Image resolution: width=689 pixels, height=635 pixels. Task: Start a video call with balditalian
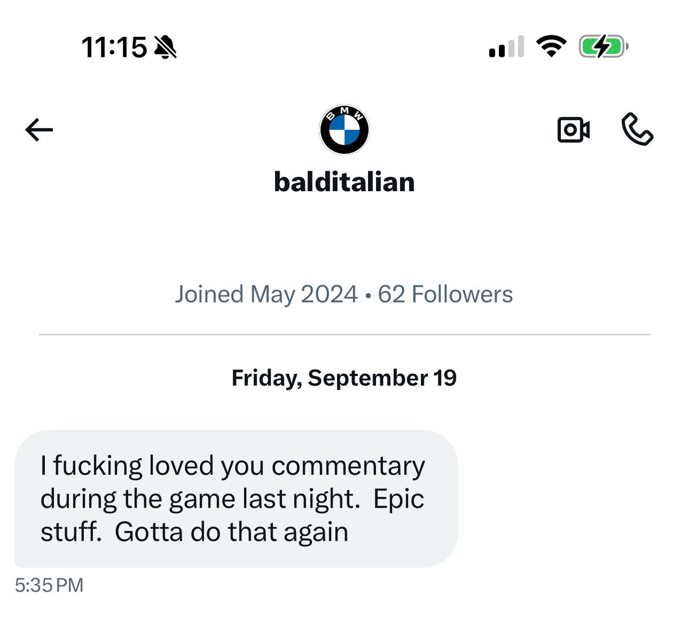pyautogui.click(x=573, y=130)
